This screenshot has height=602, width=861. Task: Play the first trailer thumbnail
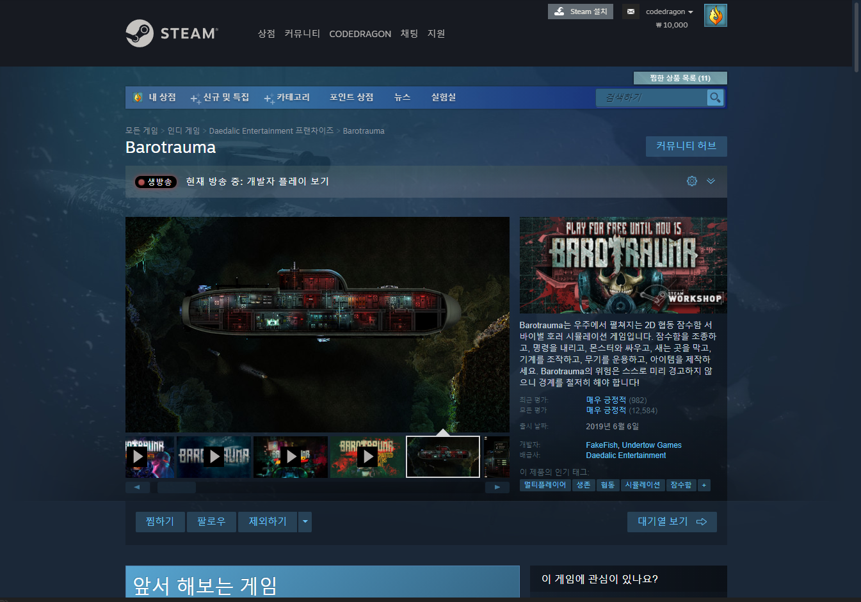[150, 457]
